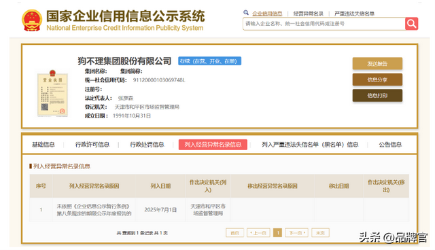This screenshot has height=250, width=435.
Task: Click the red search magnifier button
Action: point(411,24)
